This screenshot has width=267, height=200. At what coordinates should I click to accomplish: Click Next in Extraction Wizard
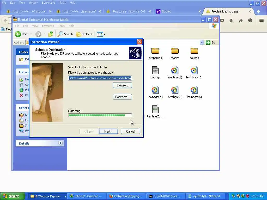pyautogui.click(x=108, y=132)
